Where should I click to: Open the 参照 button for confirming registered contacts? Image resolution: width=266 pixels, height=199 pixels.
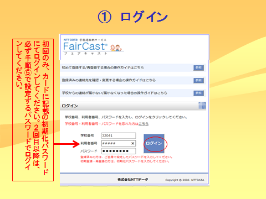click(x=198, y=81)
